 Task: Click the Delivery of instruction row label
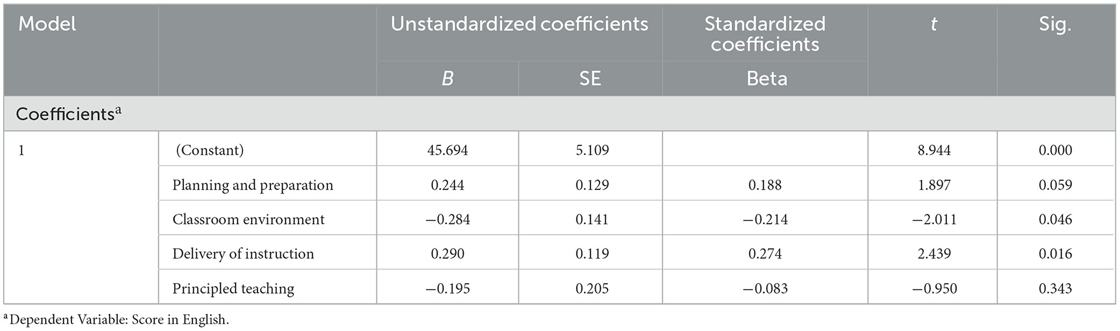pos(243,254)
